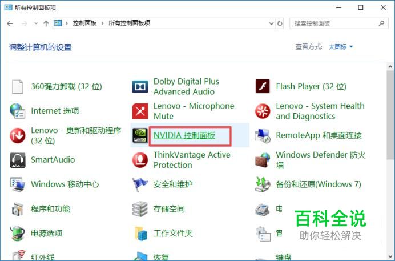Click the 电源选项 battery icon
The width and height of the screenshot is (395, 261).
pyautogui.click(x=17, y=233)
